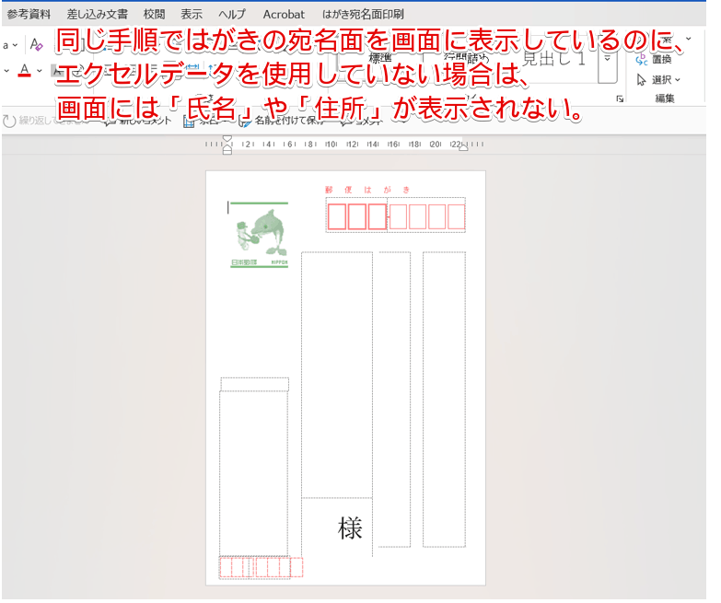Open the ヘルプ tab
Viewport: 721px width, 603px height.
pos(232,14)
